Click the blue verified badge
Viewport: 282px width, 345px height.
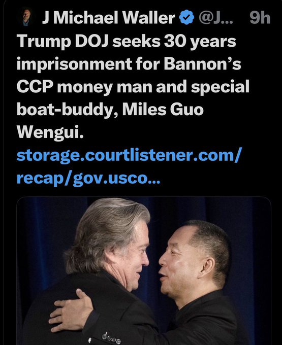[186, 17]
